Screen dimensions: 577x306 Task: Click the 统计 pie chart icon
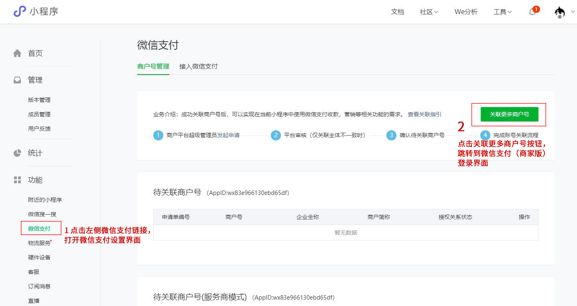click(17, 153)
